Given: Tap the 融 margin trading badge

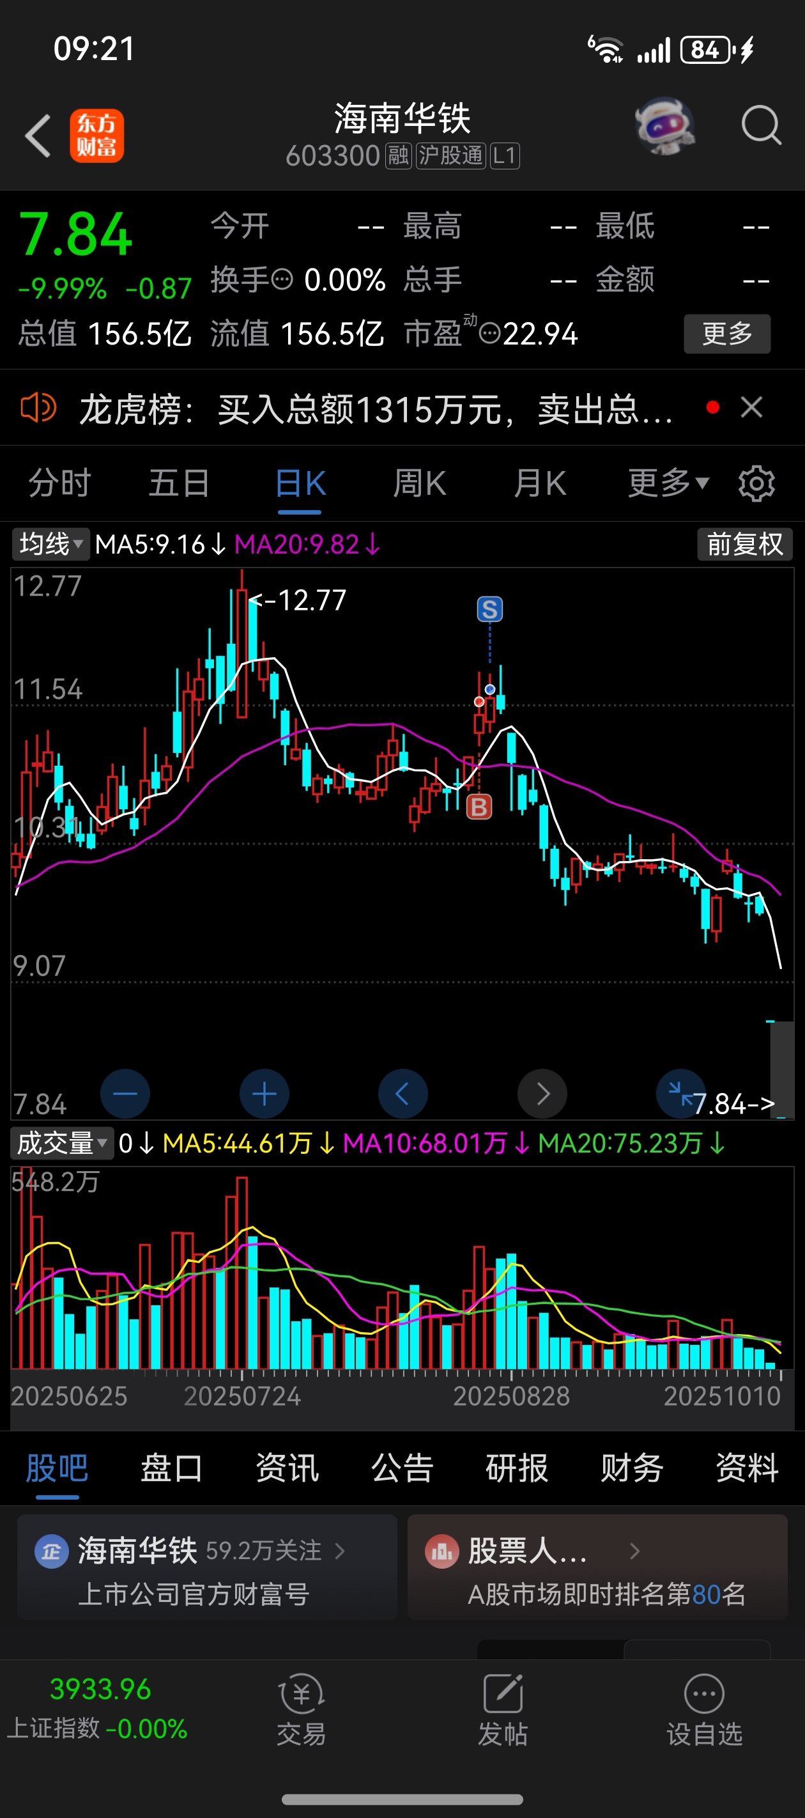Looking at the screenshot, I should point(398,155).
